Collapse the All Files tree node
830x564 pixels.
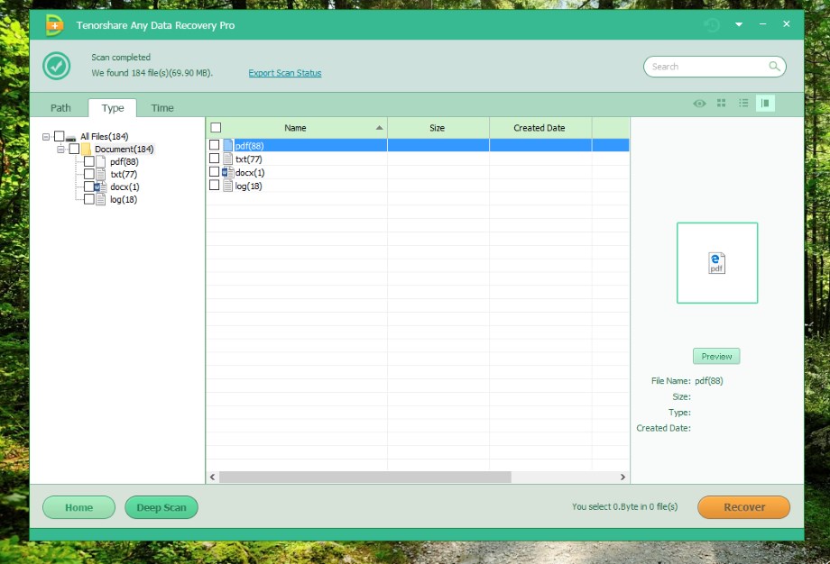(46, 137)
